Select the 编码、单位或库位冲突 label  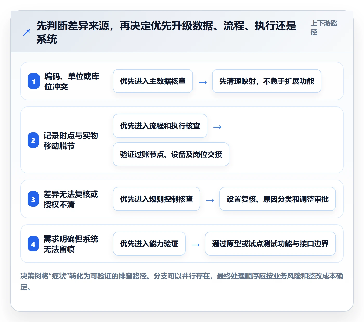click(x=72, y=82)
